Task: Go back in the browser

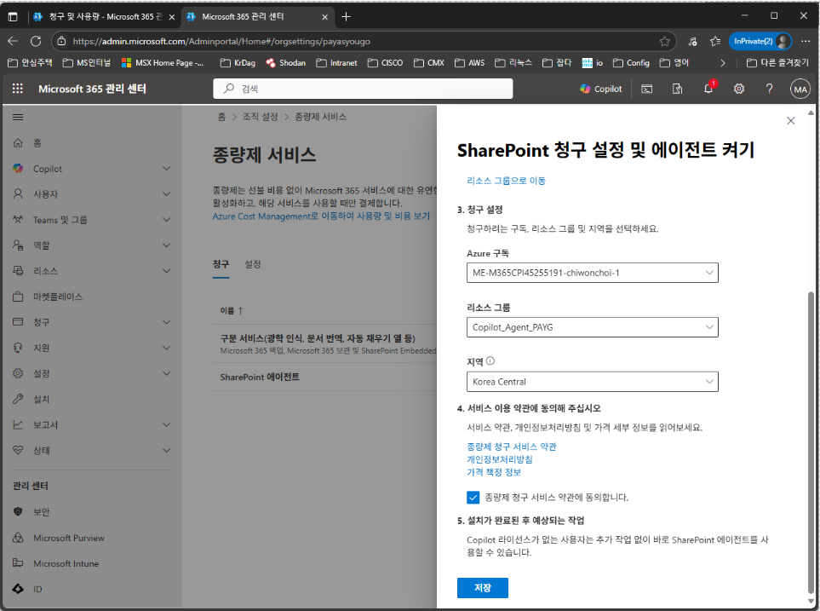Action: [13, 41]
